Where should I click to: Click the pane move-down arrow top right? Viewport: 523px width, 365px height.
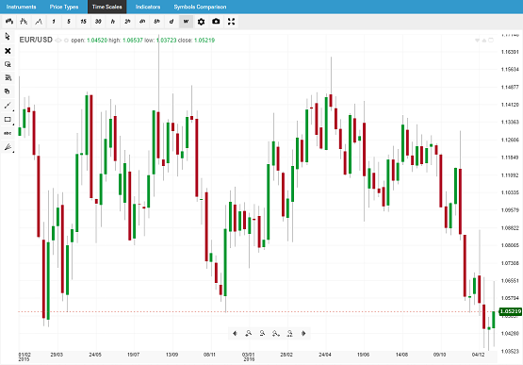[478, 41]
